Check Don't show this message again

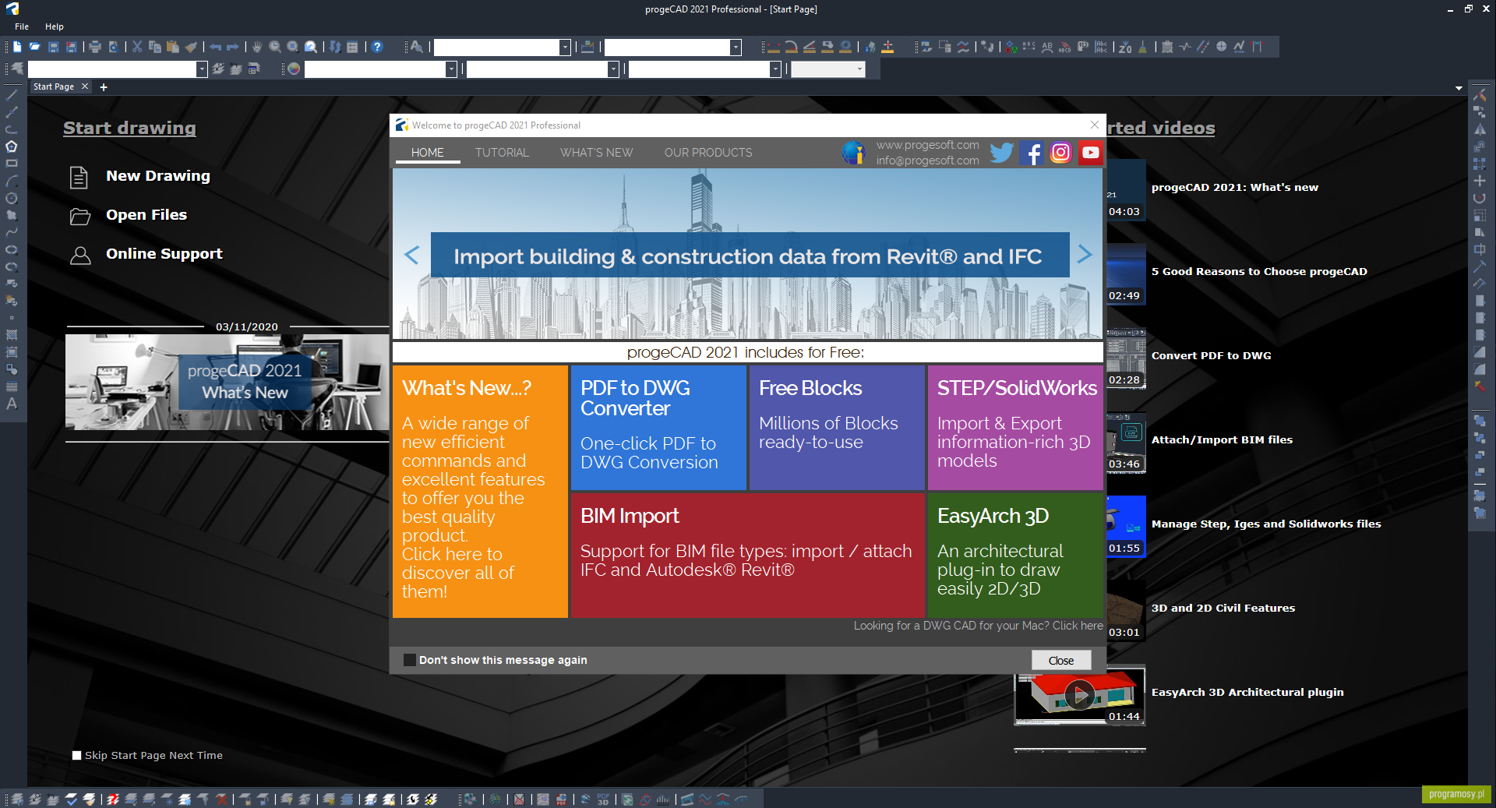[x=410, y=660]
